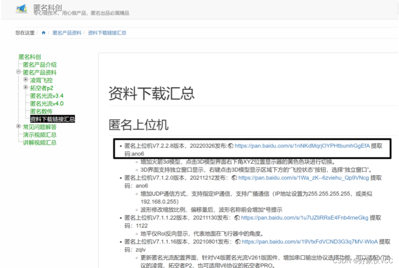
Task: Click the home icon in the breadcrumb
Action: (x=43, y=32)
